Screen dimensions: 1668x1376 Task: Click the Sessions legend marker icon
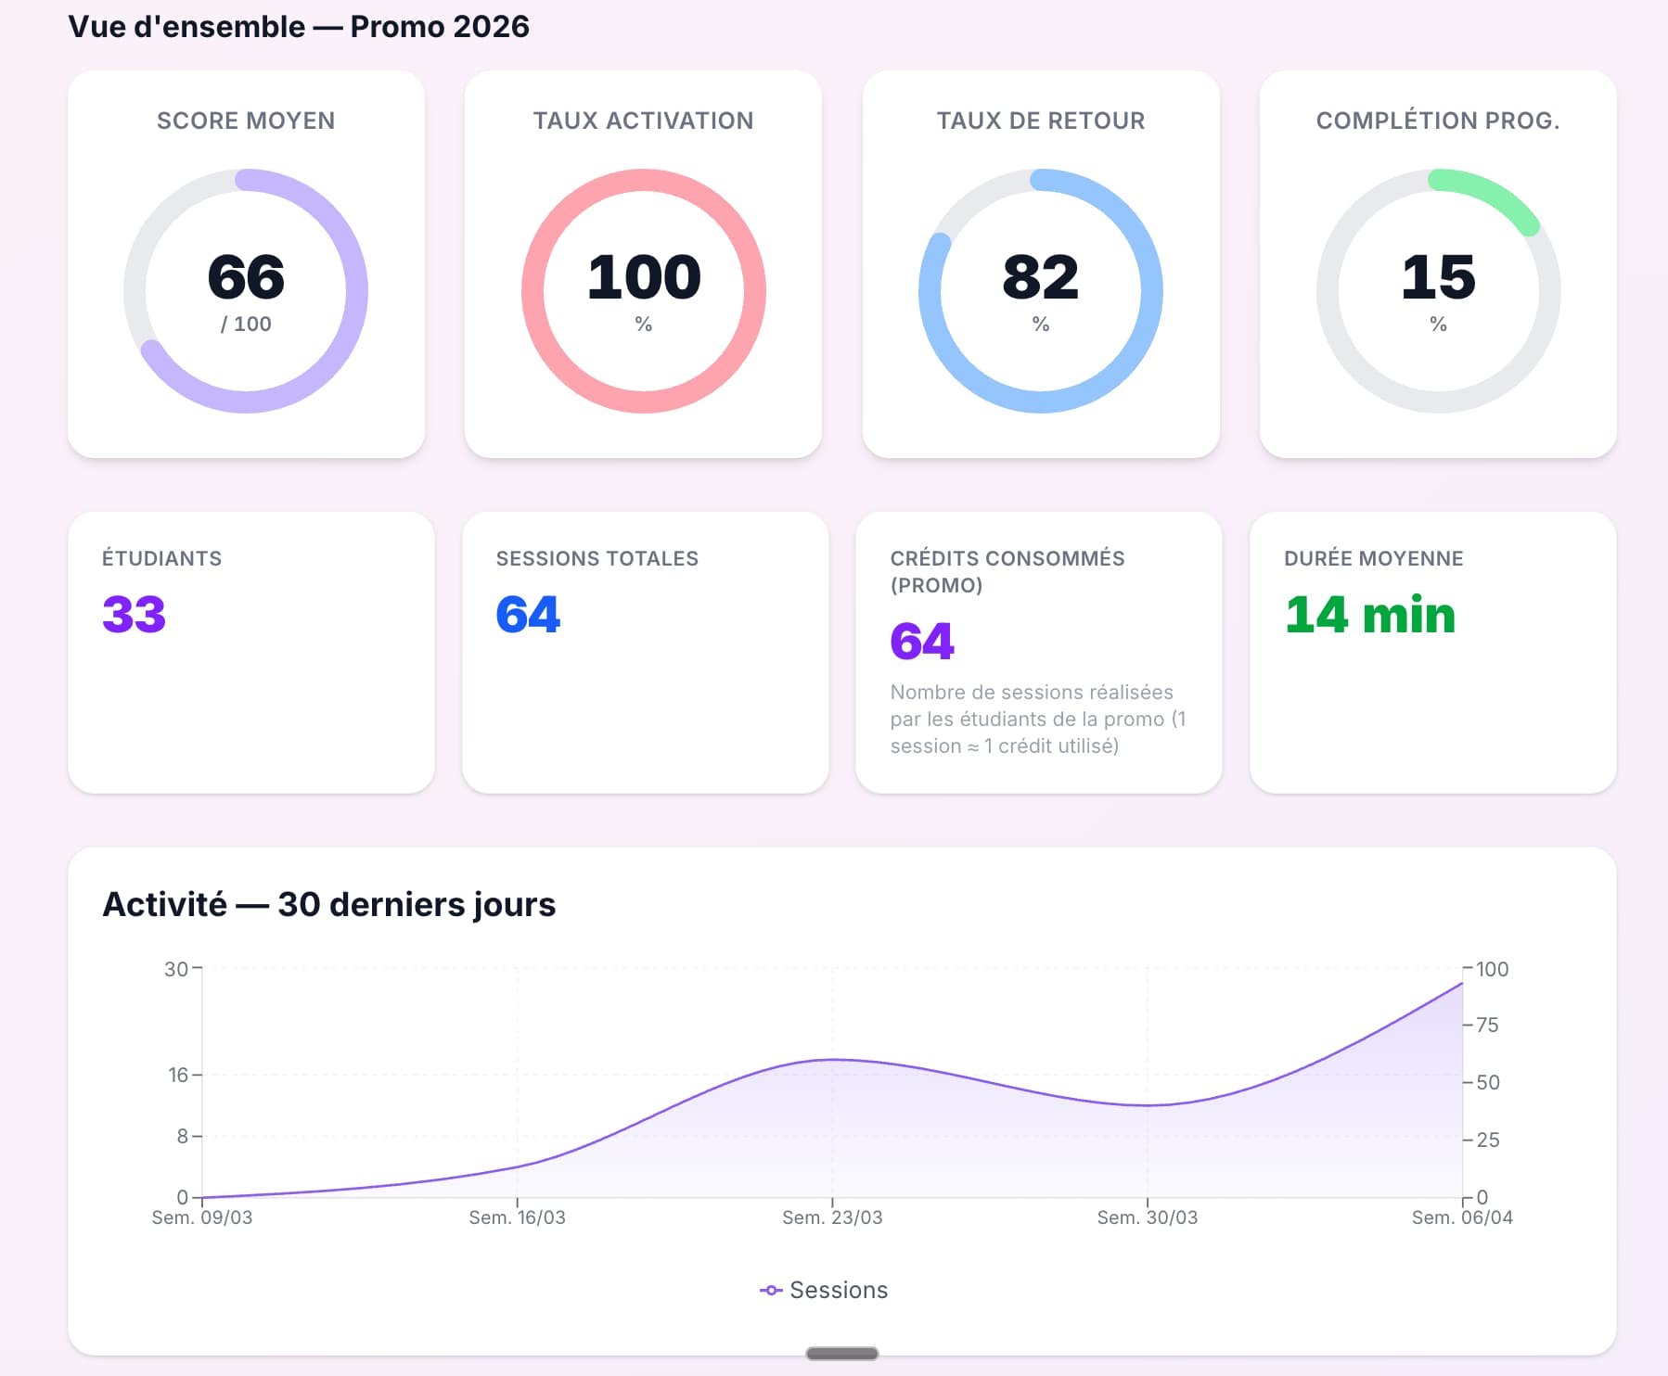[771, 1290]
